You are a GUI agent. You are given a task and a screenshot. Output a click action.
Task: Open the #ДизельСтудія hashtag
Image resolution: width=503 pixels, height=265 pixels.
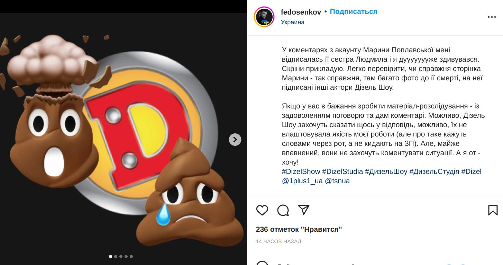434,171
